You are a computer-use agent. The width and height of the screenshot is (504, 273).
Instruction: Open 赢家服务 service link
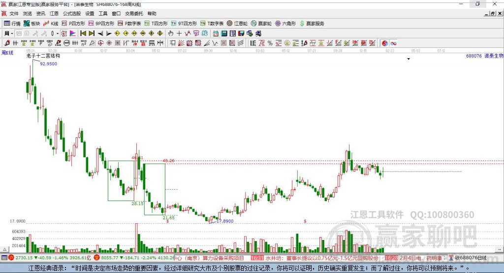[312, 24]
